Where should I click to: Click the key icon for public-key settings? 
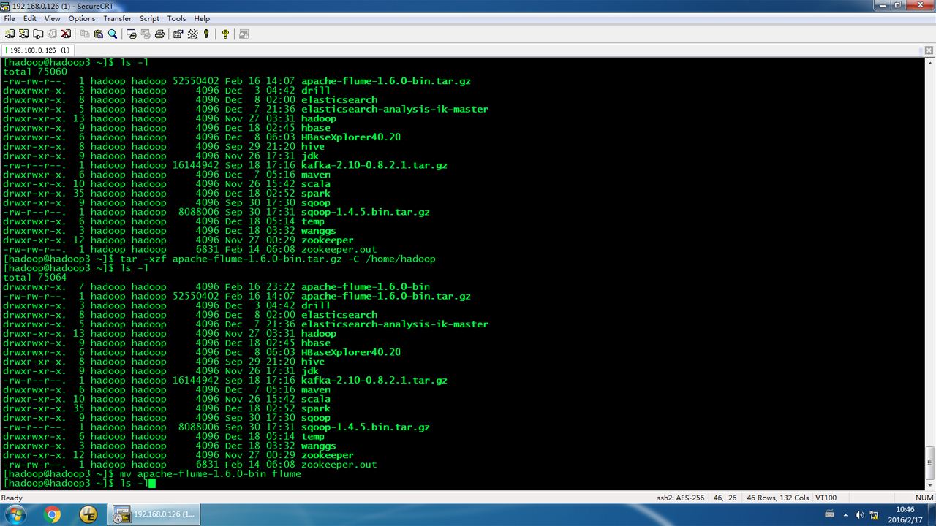pyautogui.click(x=206, y=34)
